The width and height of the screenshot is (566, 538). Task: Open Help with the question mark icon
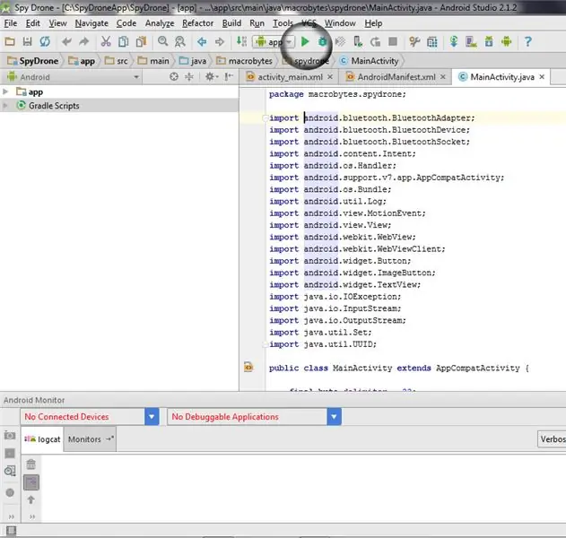click(527, 42)
